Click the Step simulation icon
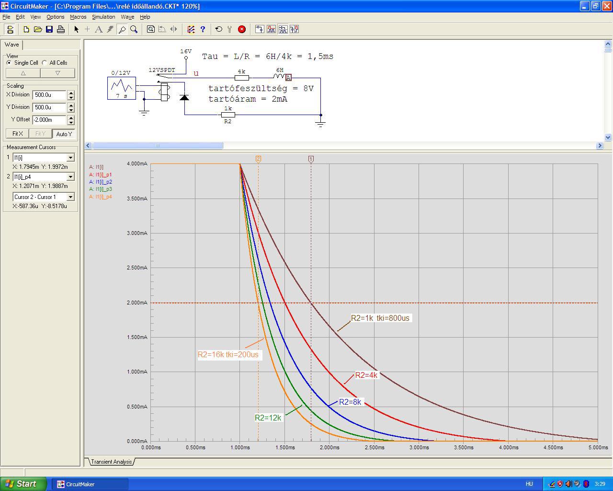The width and height of the screenshot is (613, 491). (x=230, y=29)
